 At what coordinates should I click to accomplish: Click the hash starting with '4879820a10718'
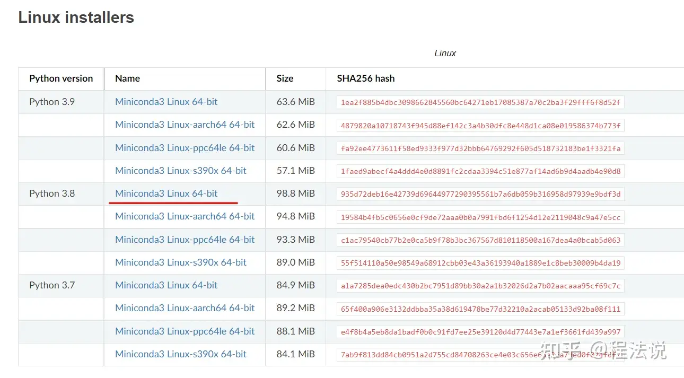click(480, 126)
